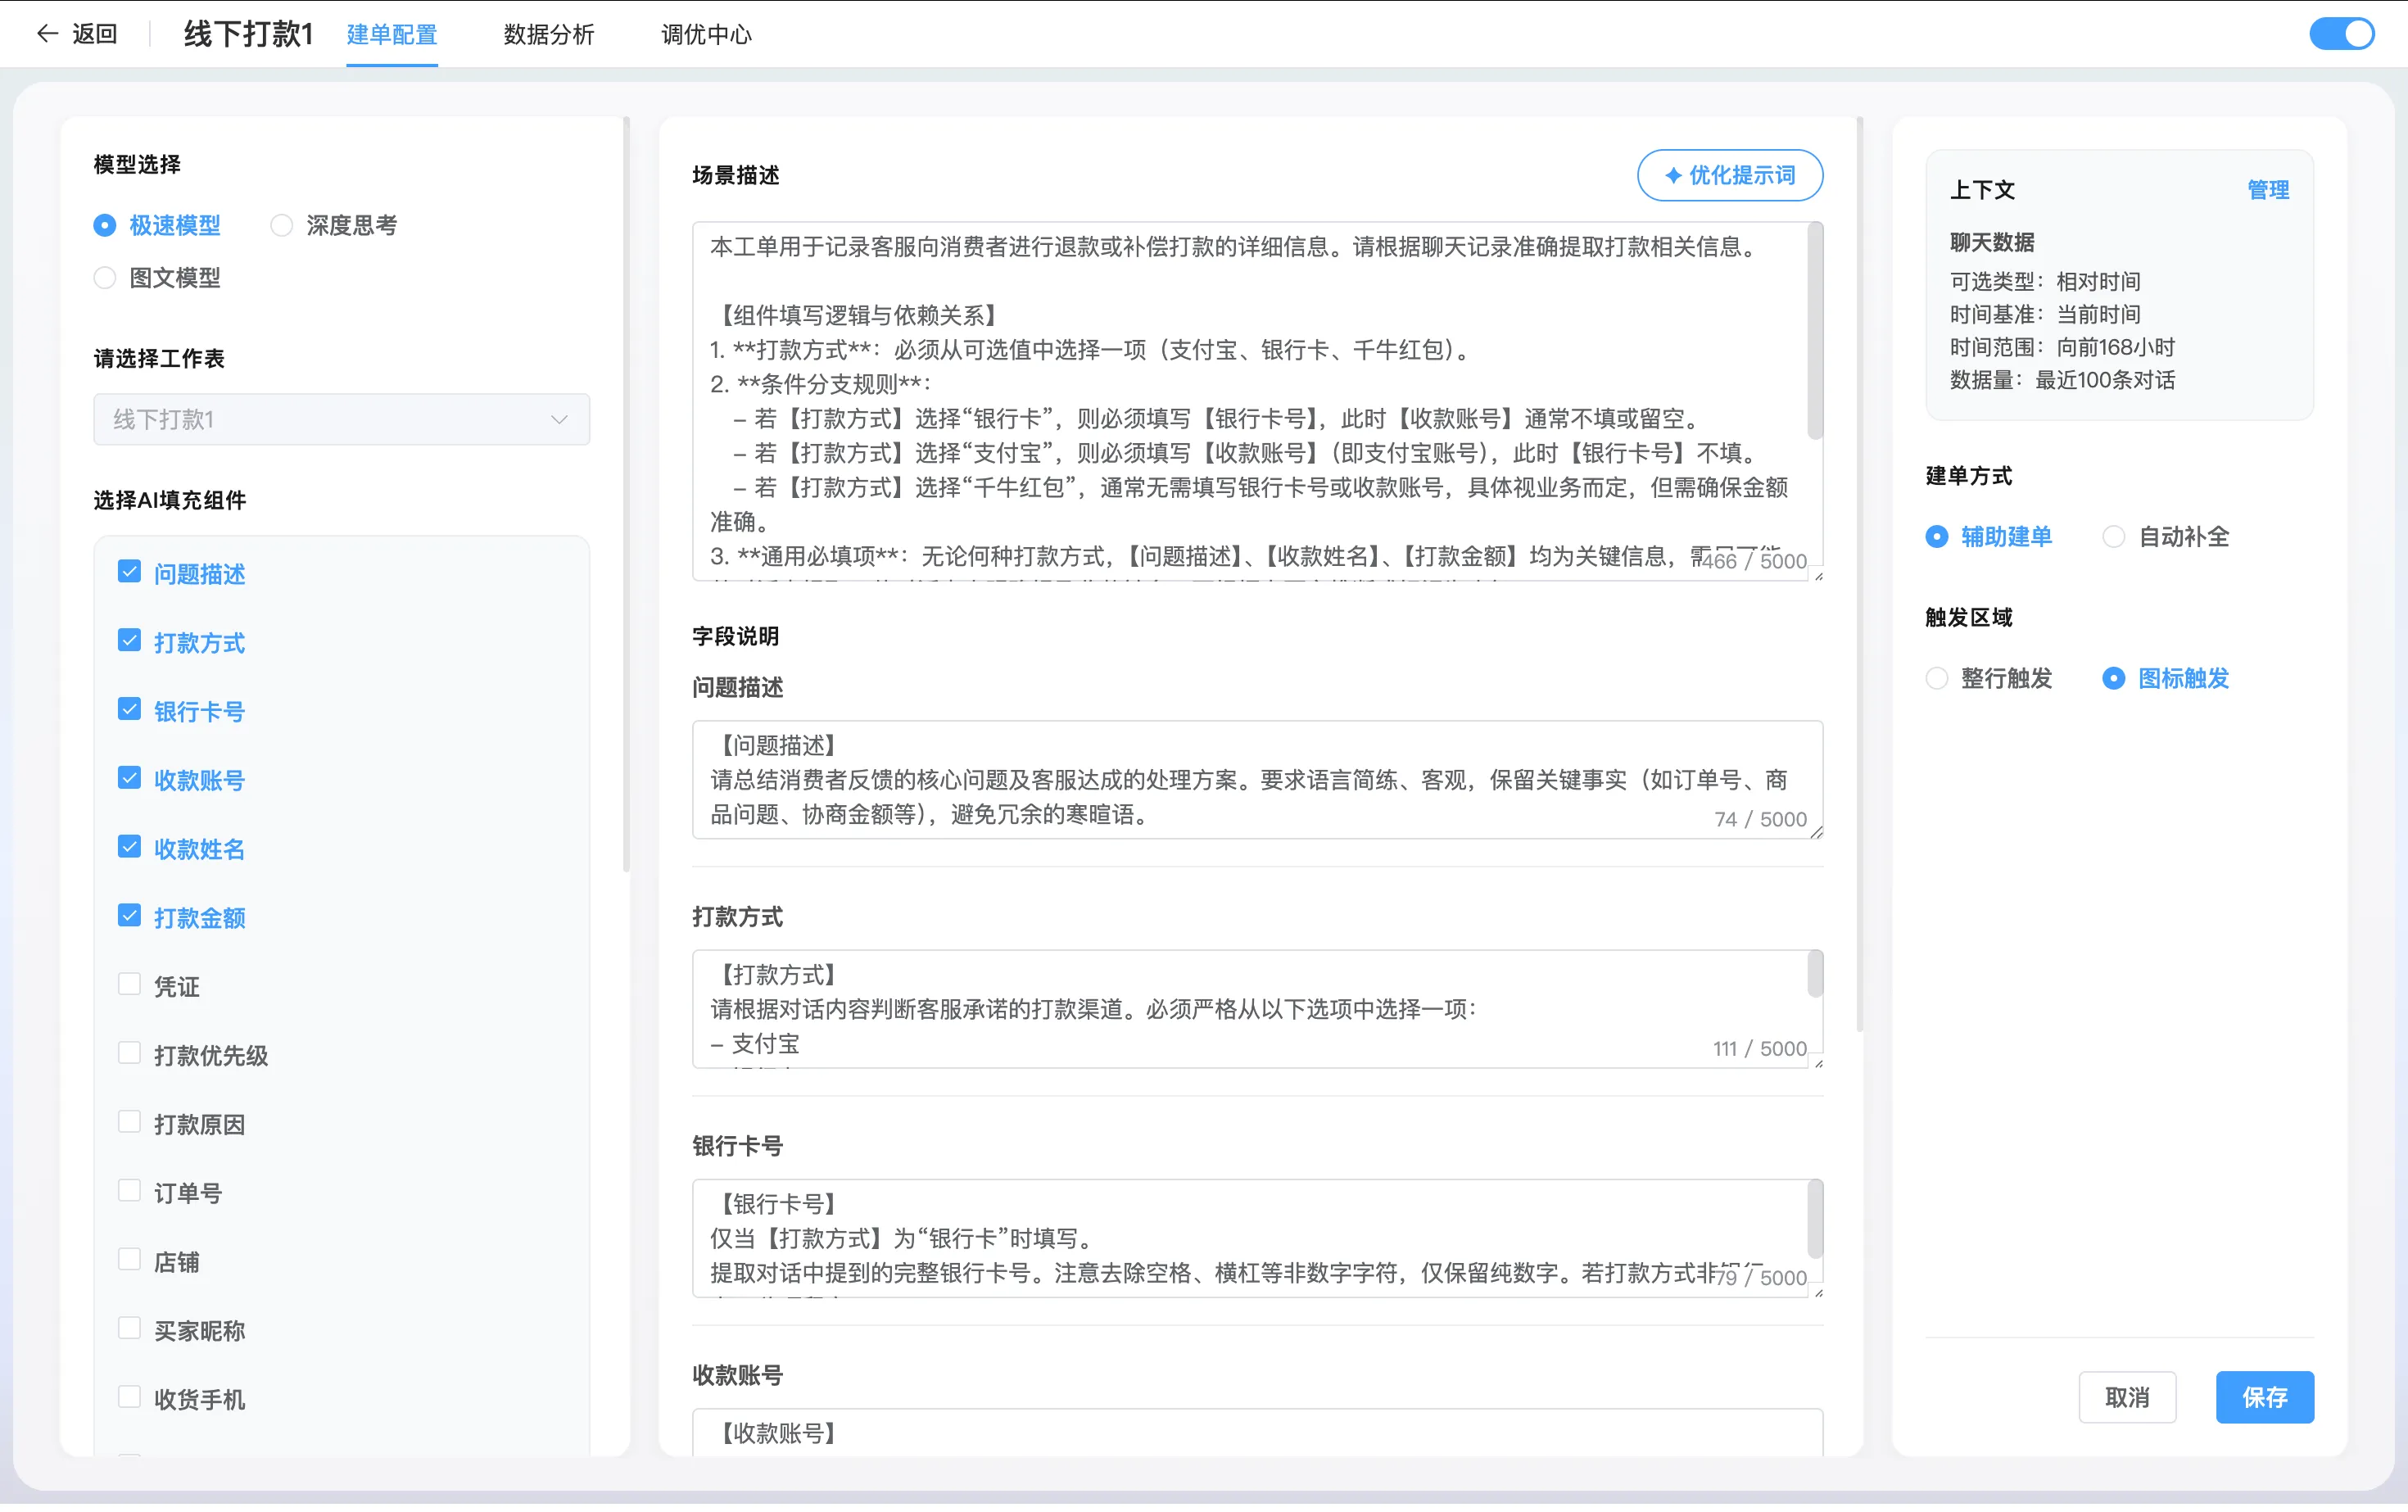Click inside the 场景描述 text area
The height and width of the screenshot is (1512, 2408).
tap(1257, 403)
